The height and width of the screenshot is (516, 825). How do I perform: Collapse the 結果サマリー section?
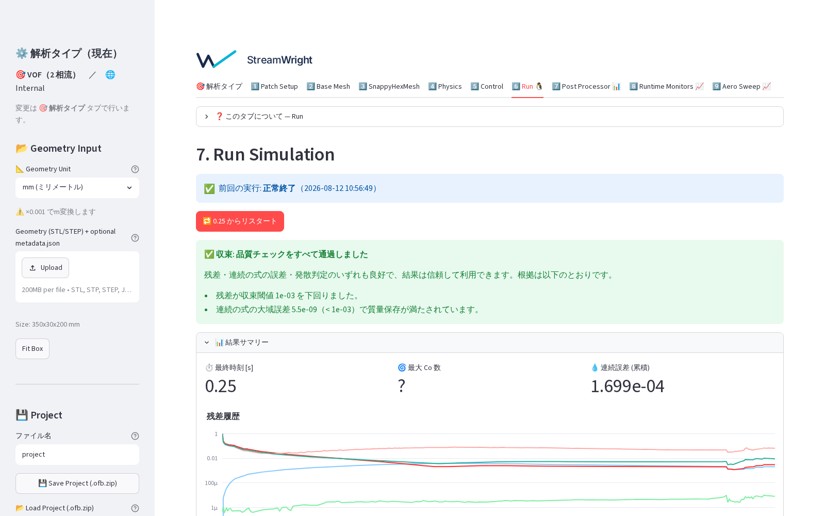(x=489, y=343)
